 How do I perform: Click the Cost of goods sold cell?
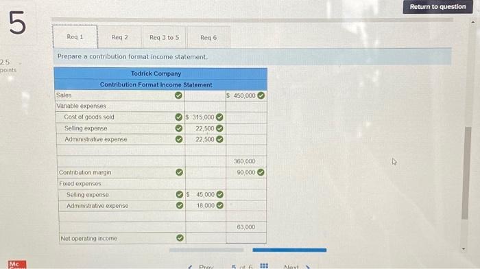(x=120, y=117)
